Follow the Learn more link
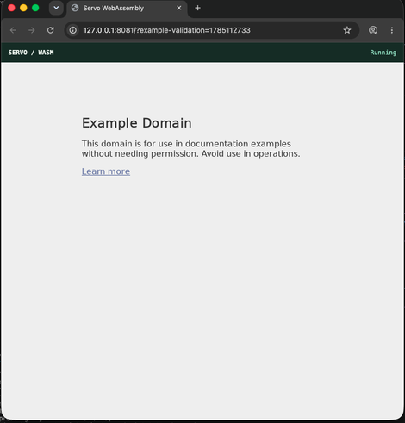 (x=106, y=171)
